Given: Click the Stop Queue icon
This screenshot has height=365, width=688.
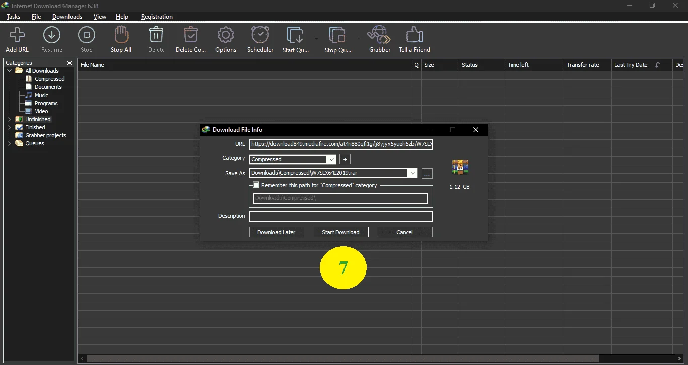Looking at the screenshot, I should coord(337,35).
